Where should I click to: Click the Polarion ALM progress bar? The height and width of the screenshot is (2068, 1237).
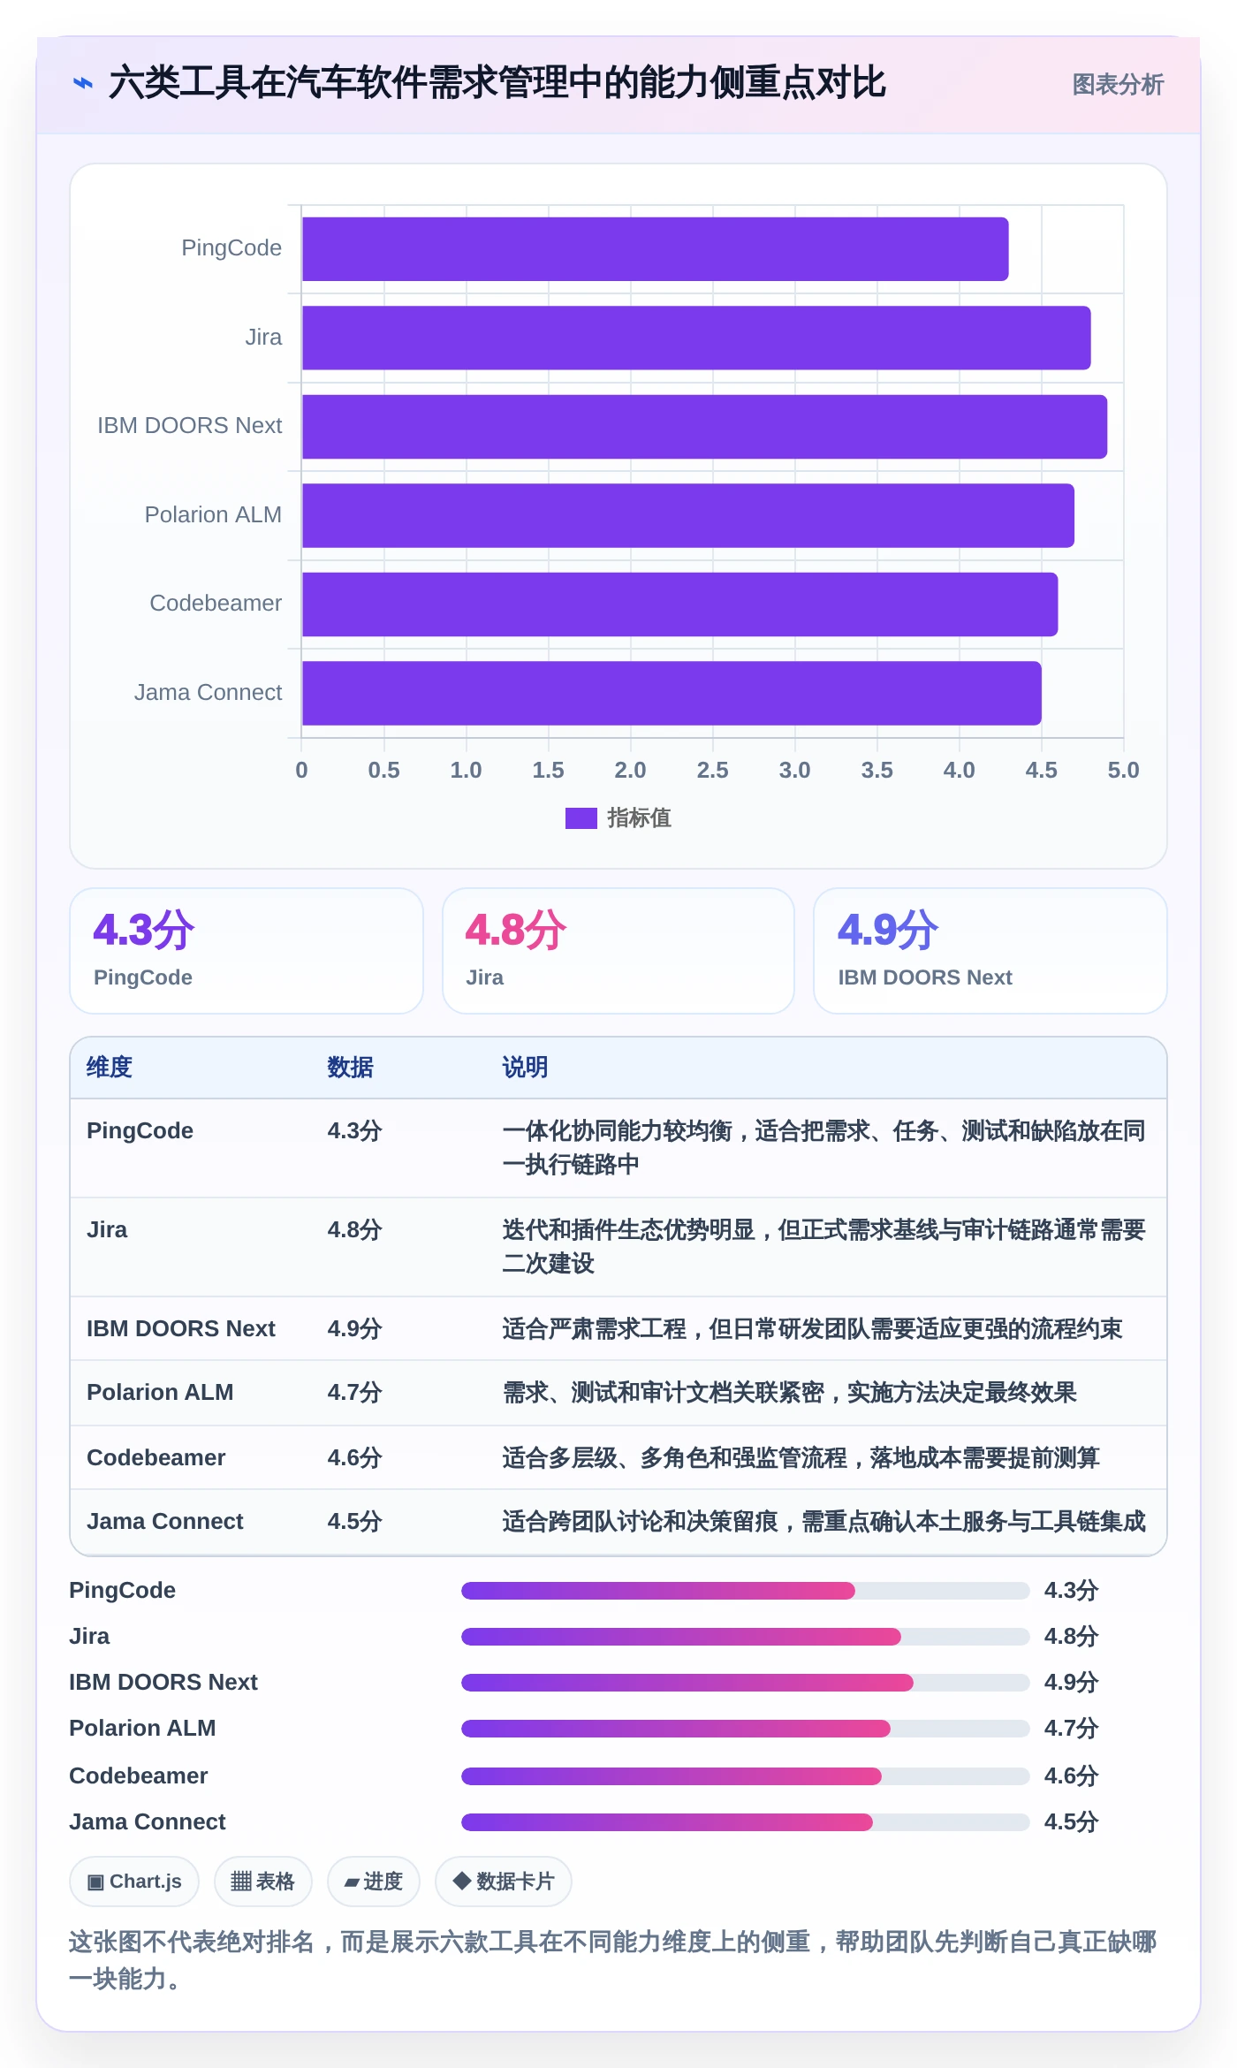click(x=745, y=1729)
